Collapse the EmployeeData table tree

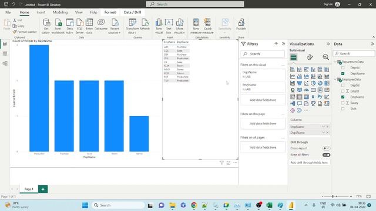(335, 79)
